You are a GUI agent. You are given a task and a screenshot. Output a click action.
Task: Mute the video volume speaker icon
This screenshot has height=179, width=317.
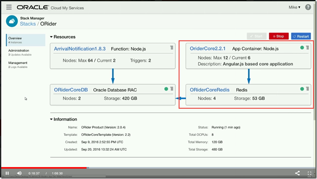19,173
